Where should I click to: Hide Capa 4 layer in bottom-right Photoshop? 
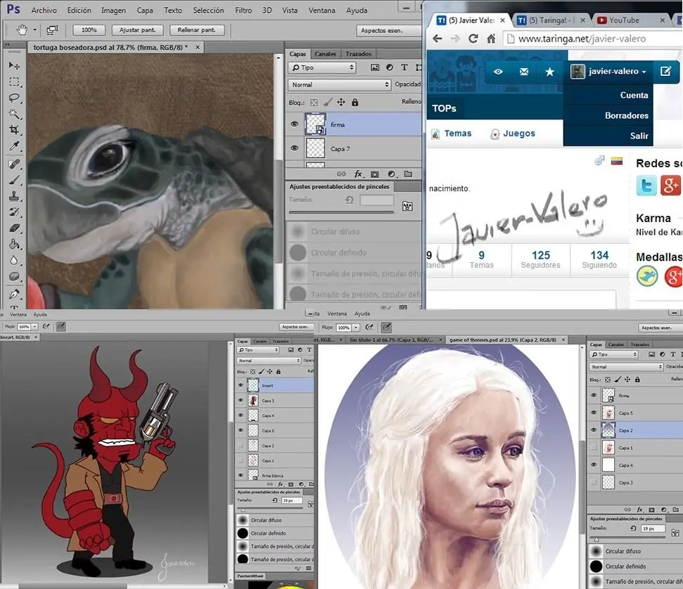[x=594, y=465]
